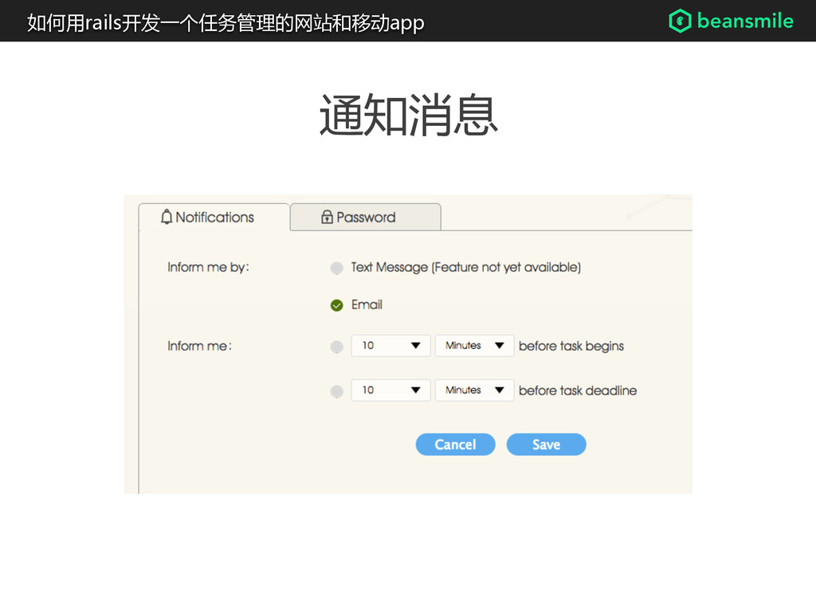Screen dimensions: 816x612
Task: Click the Inform me: label
Action: 200,346
